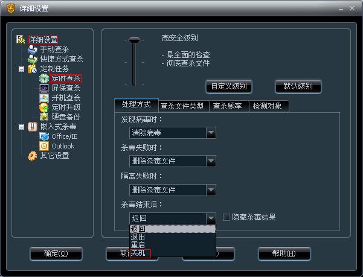Click the 定时升级 update icon

point(43,107)
